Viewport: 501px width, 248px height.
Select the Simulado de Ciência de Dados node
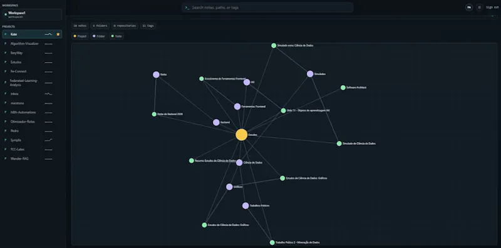339,143
